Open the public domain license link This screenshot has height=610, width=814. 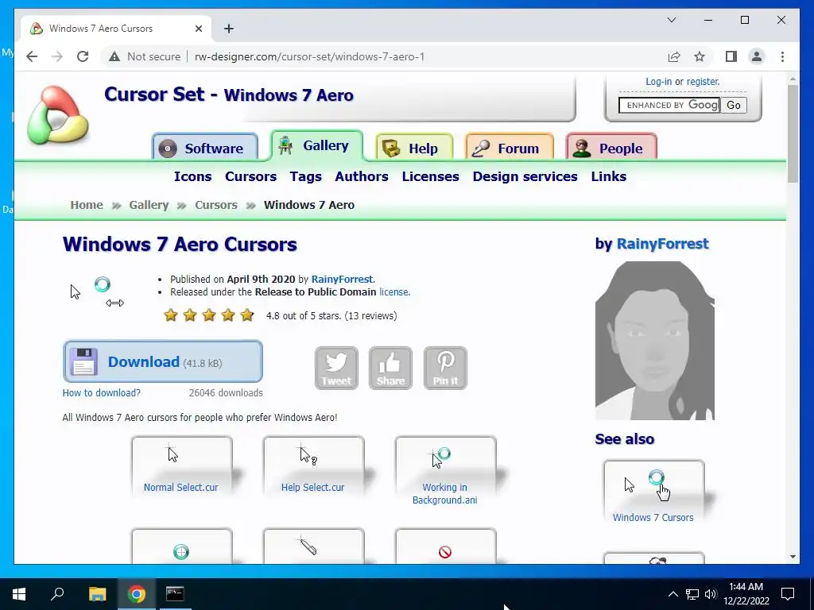click(393, 292)
